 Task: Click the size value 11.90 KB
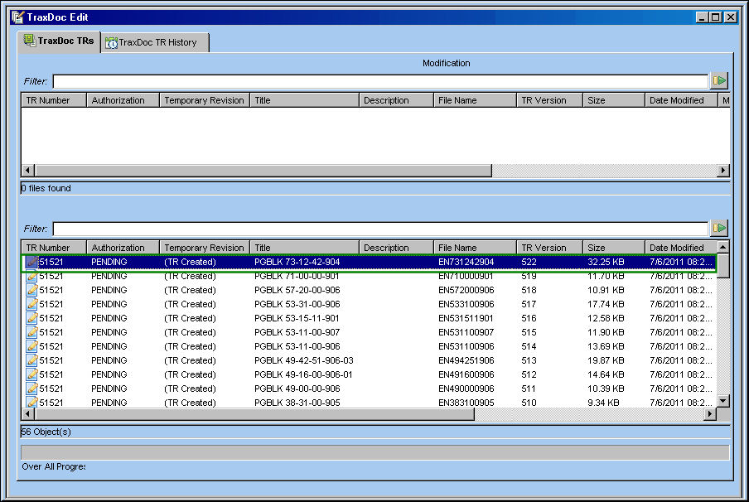606,332
